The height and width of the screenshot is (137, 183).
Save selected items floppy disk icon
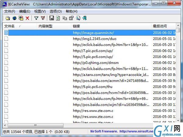[52, 18]
